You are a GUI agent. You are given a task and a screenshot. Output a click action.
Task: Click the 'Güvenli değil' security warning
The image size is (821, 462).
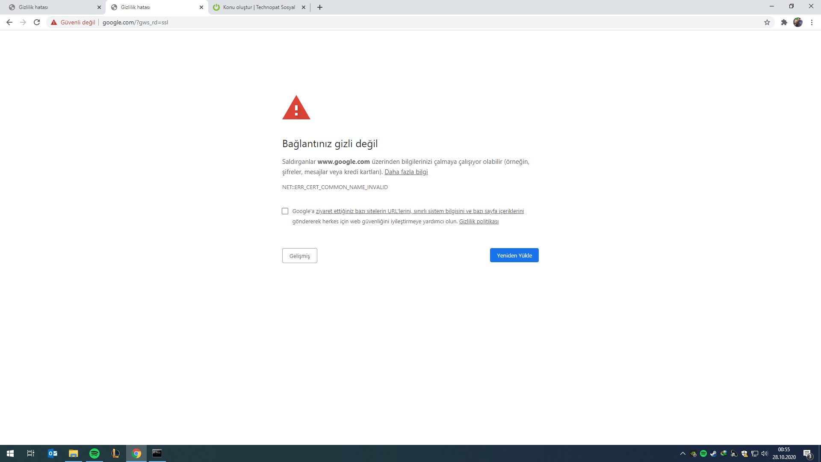coord(73,22)
